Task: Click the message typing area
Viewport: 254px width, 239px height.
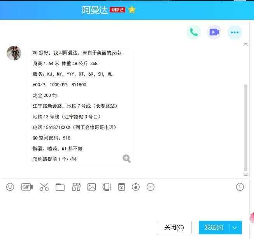Action: click(x=123, y=206)
